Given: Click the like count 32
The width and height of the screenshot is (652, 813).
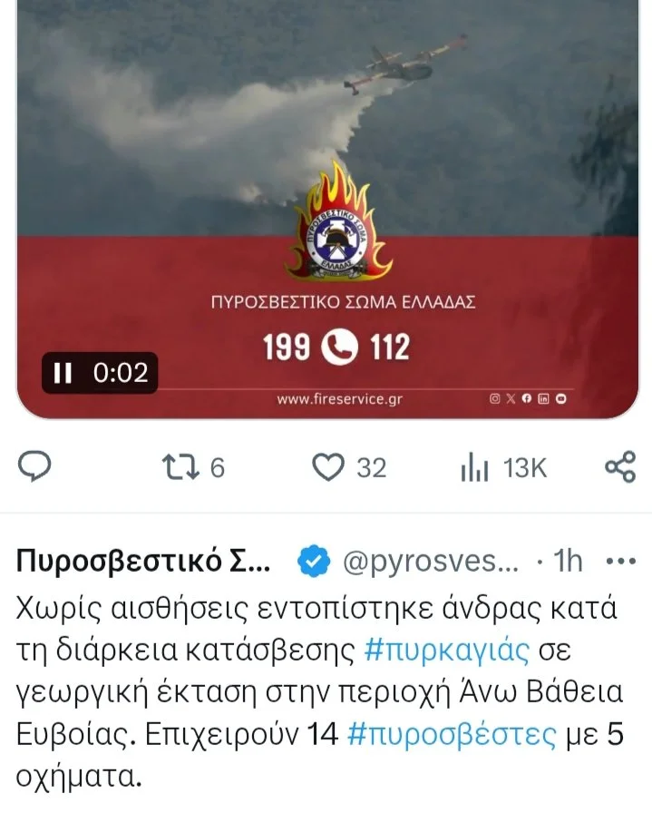Looking at the screenshot, I should pyautogui.click(x=371, y=467).
